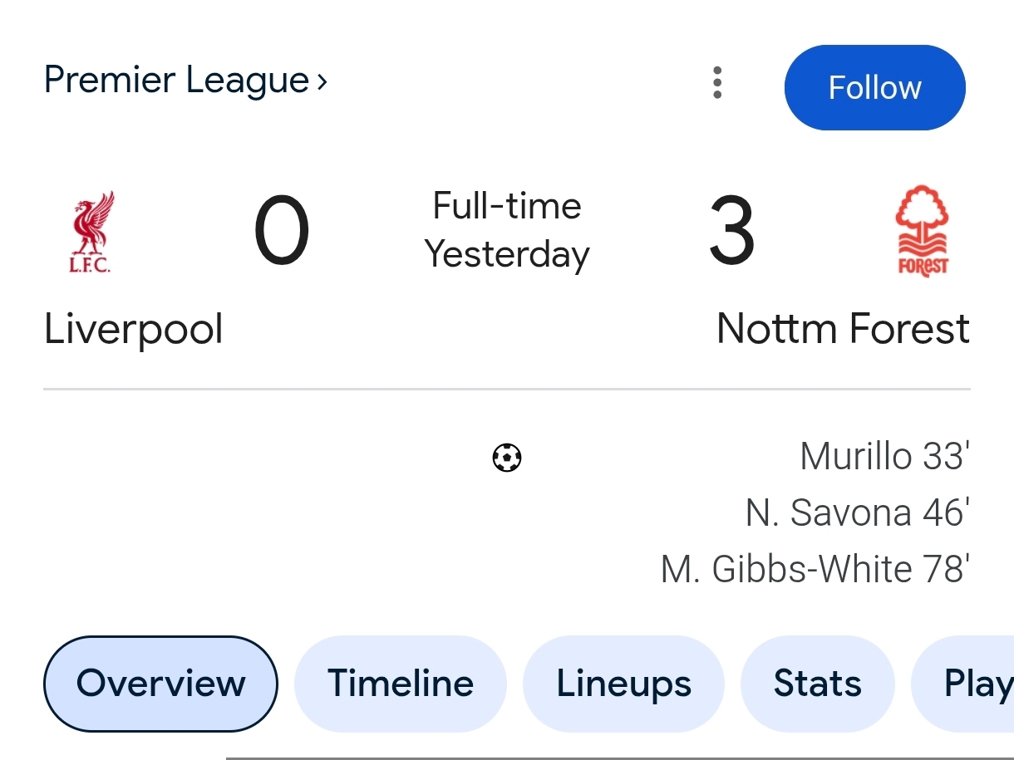Click the soccer ball goal icon
The width and height of the screenshot is (1014, 760).
click(507, 458)
